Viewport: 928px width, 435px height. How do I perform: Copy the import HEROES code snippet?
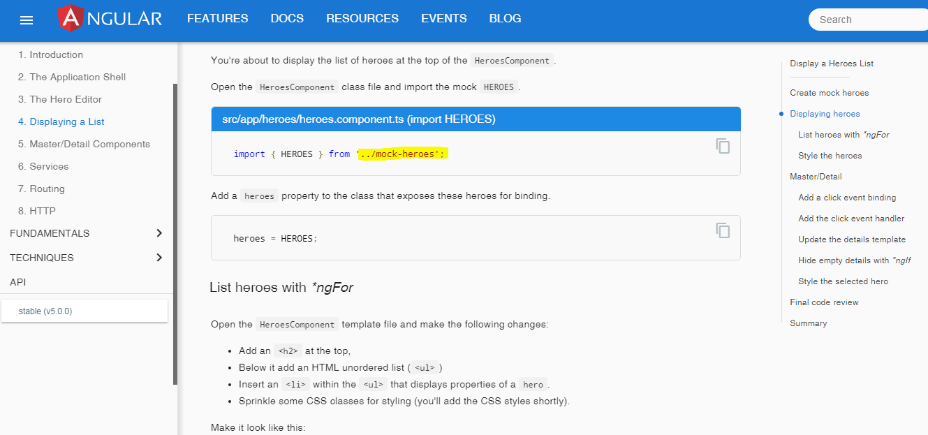click(723, 146)
